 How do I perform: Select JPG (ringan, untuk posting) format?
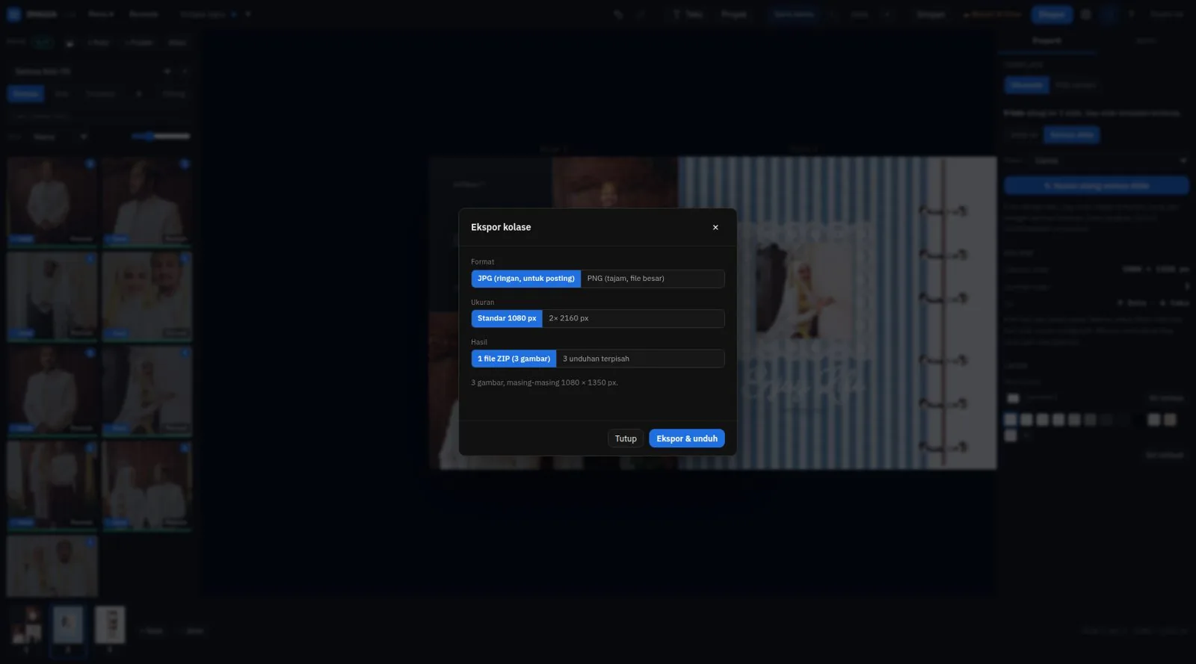pyautogui.click(x=526, y=279)
